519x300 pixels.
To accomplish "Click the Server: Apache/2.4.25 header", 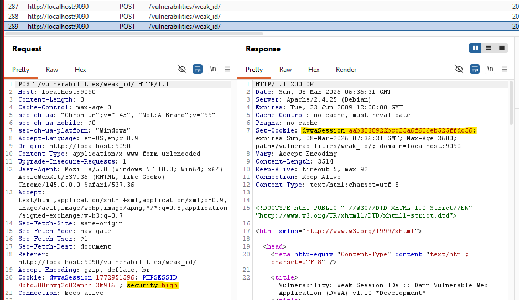I will [x=314, y=99].
